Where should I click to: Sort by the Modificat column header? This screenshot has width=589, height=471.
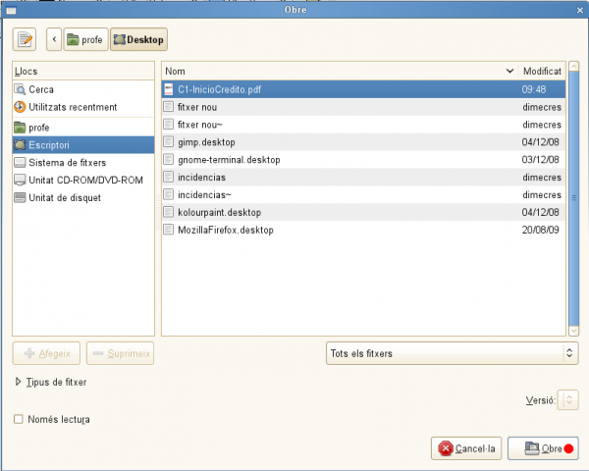coord(542,72)
